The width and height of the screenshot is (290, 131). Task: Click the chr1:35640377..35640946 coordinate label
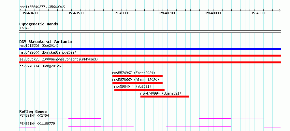[x=42, y=7]
